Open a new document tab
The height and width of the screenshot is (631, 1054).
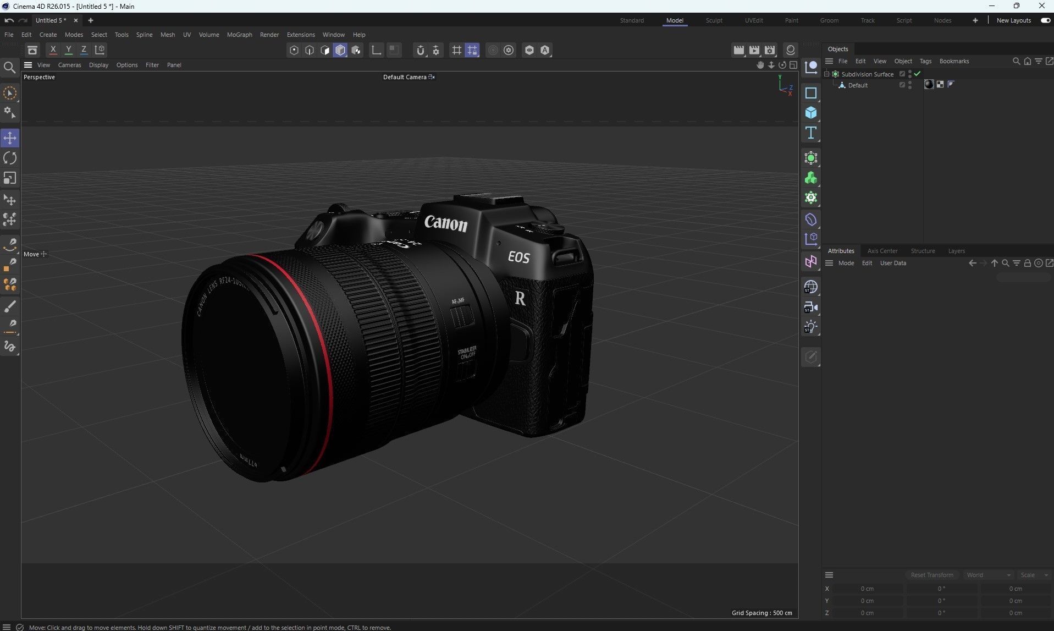91,20
